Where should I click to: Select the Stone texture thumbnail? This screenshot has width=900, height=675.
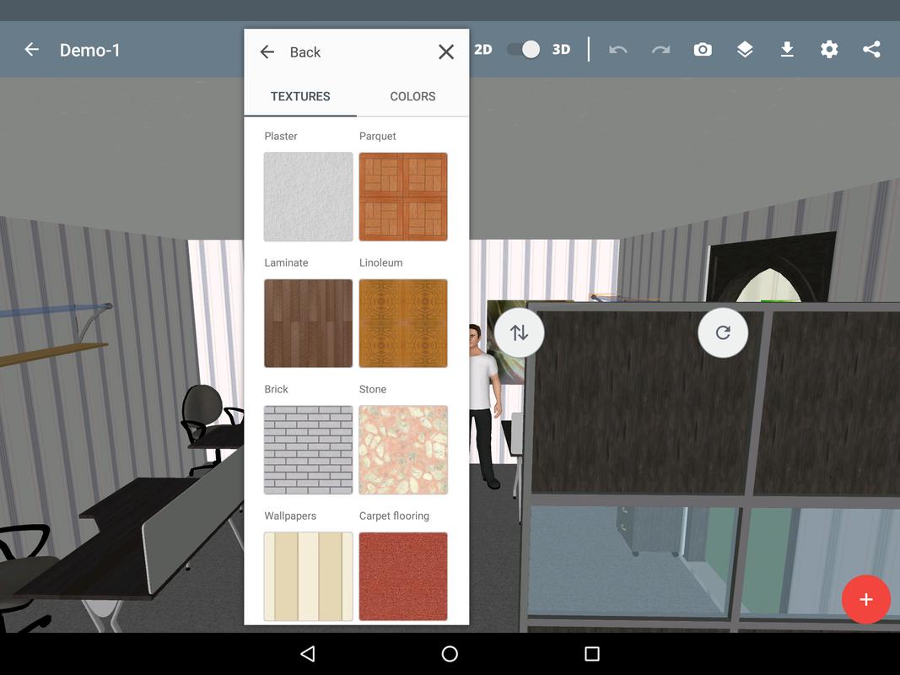[403, 450]
